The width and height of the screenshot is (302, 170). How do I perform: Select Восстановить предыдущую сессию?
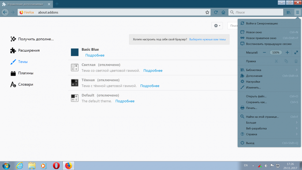pos(269,44)
